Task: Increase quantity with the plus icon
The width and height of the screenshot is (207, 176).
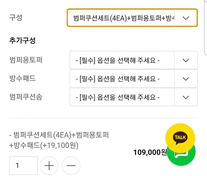Action: [49, 166]
